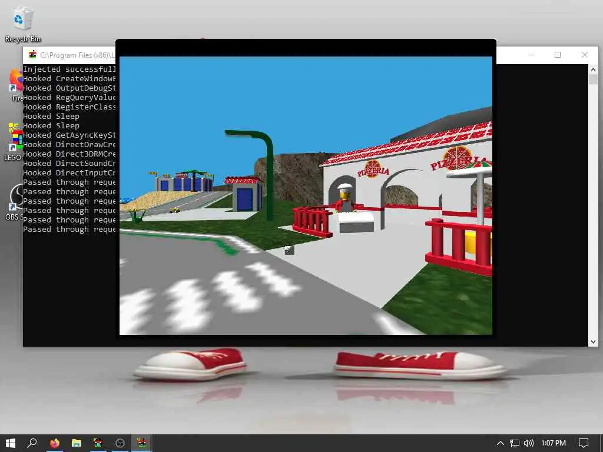Click the console window title bar icon

(33, 55)
